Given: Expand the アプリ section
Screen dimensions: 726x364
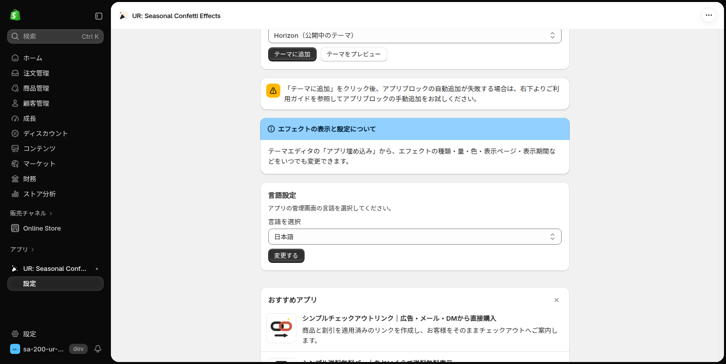Looking at the screenshot, I should click(x=22, y=250).
